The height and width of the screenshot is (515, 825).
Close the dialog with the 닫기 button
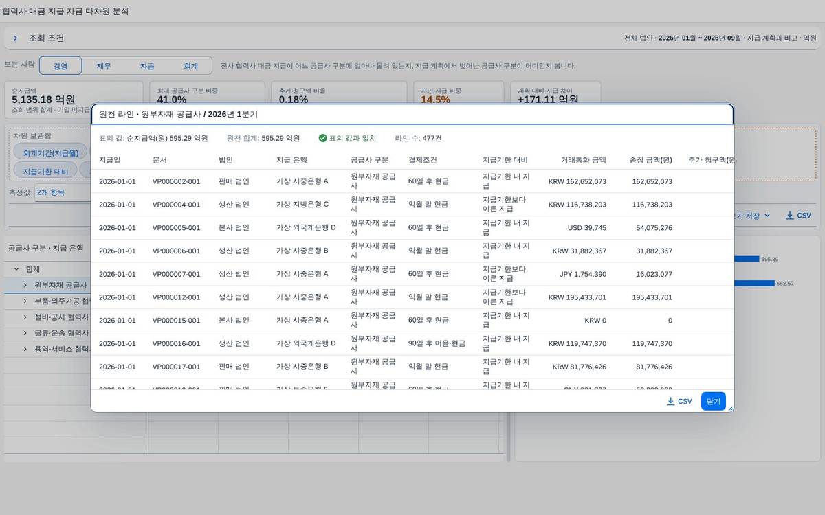[x=714, y=401]
